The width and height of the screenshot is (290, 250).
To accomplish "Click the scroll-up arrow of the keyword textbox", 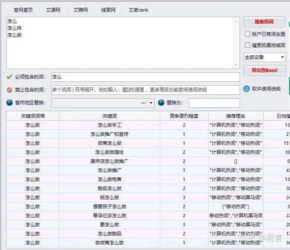I will point(236,21).
